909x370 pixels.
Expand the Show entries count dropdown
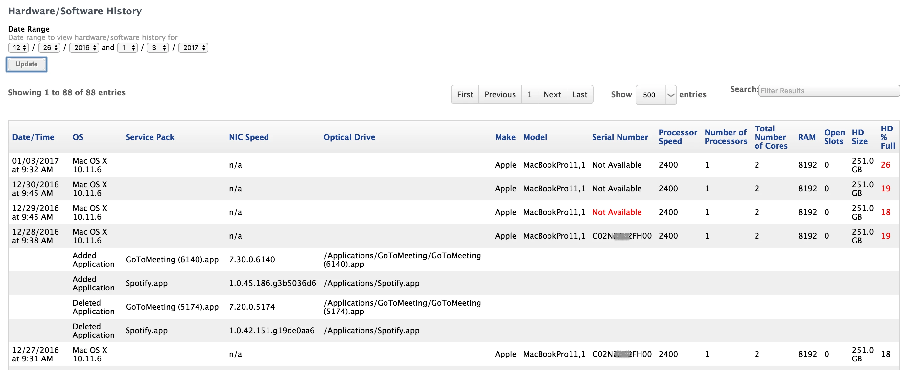coord(656,95)
